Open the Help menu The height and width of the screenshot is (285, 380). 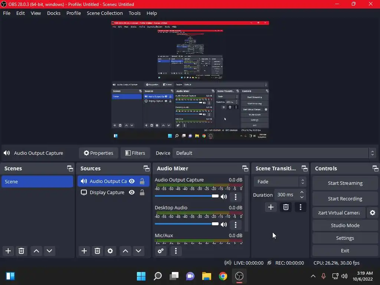pyautogui.click(x=152, y=13)
